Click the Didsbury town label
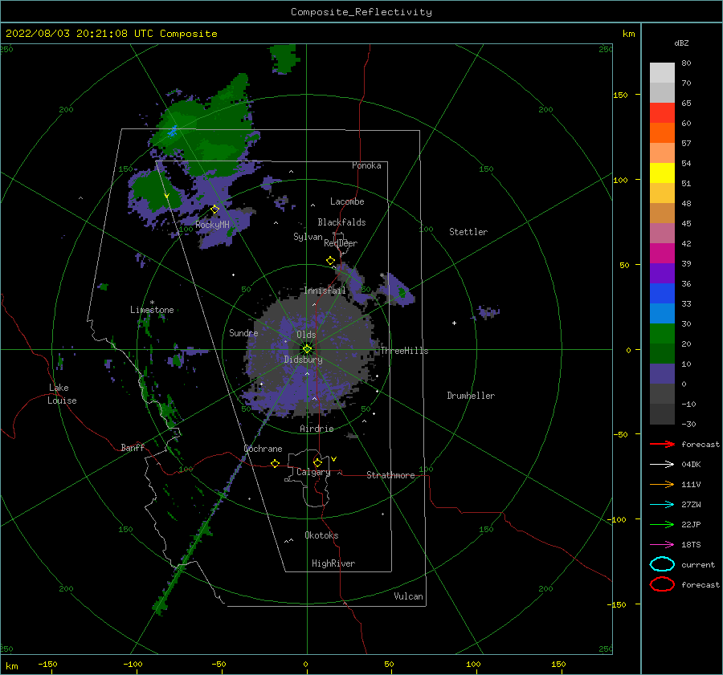 tap(303, 360)
